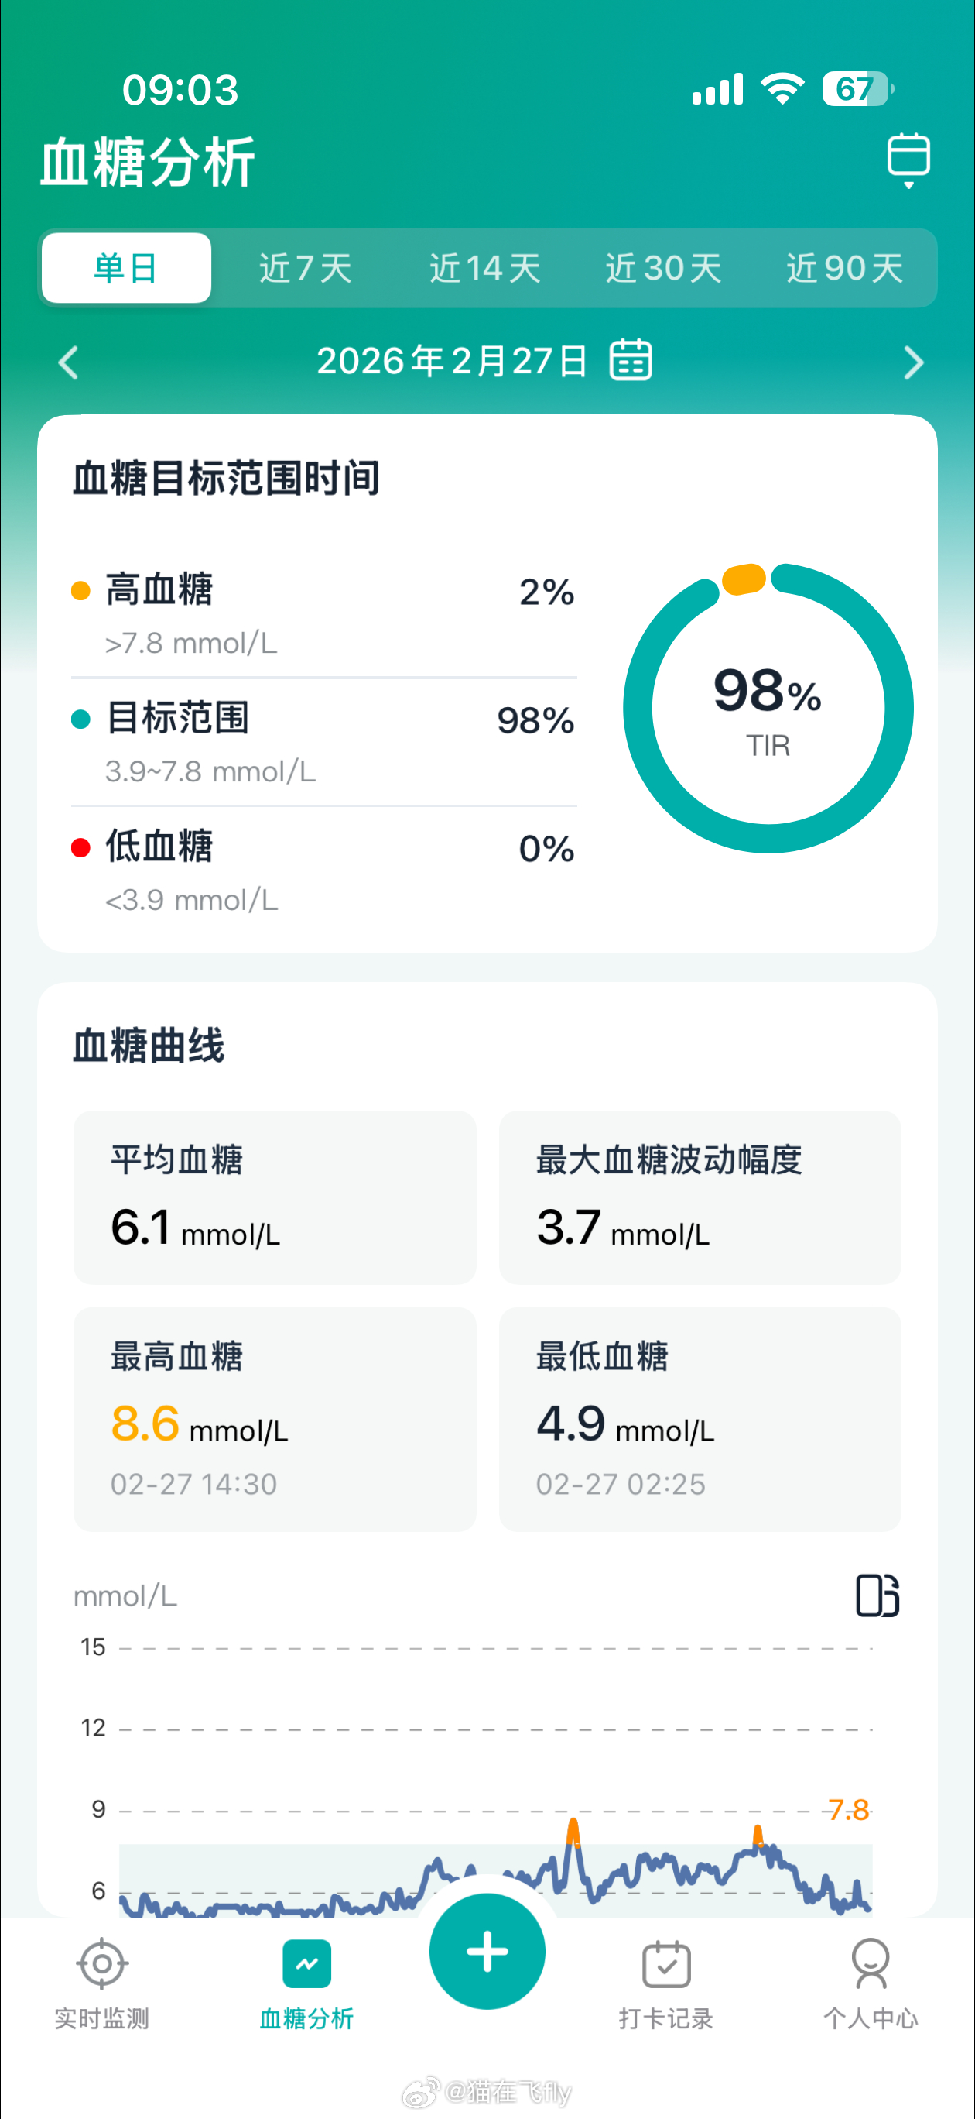The width and height of the screenshot is (975, 2119).
Task: Tap the 2026年2月27日 date label
Action: (x=451, y=361)
